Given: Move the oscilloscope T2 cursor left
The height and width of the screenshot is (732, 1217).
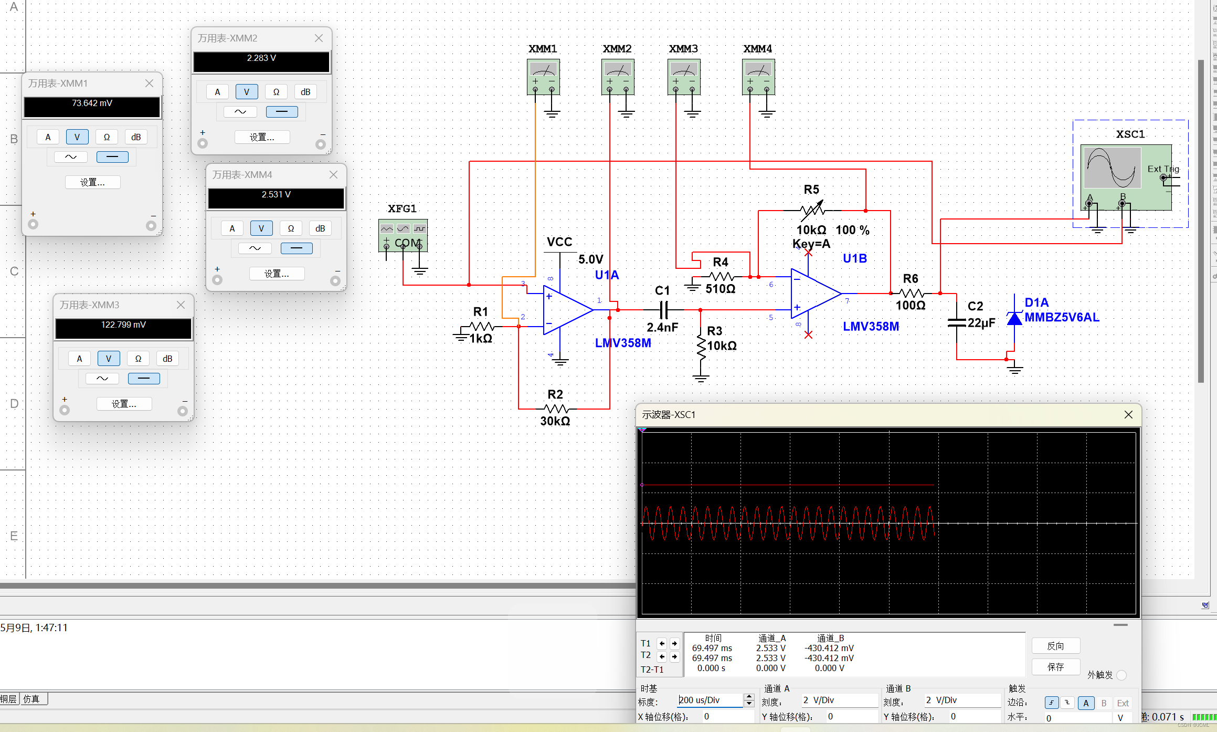Looking at the screenshot, I should click(662, 656).
